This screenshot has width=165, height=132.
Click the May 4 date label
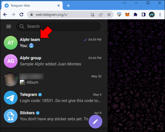(x=97, y=95)
